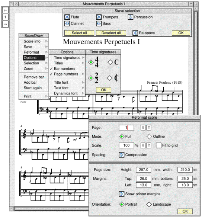Open the Reformat menu entry
Image resolution: width=202 pixels, height=218 pixels.
click(34, 52)
